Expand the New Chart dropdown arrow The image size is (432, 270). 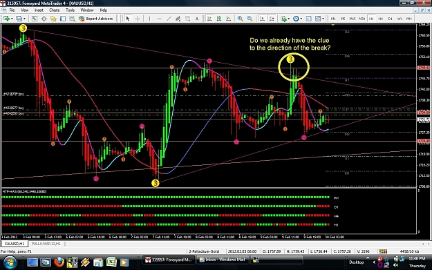click(x=12, y=19)
